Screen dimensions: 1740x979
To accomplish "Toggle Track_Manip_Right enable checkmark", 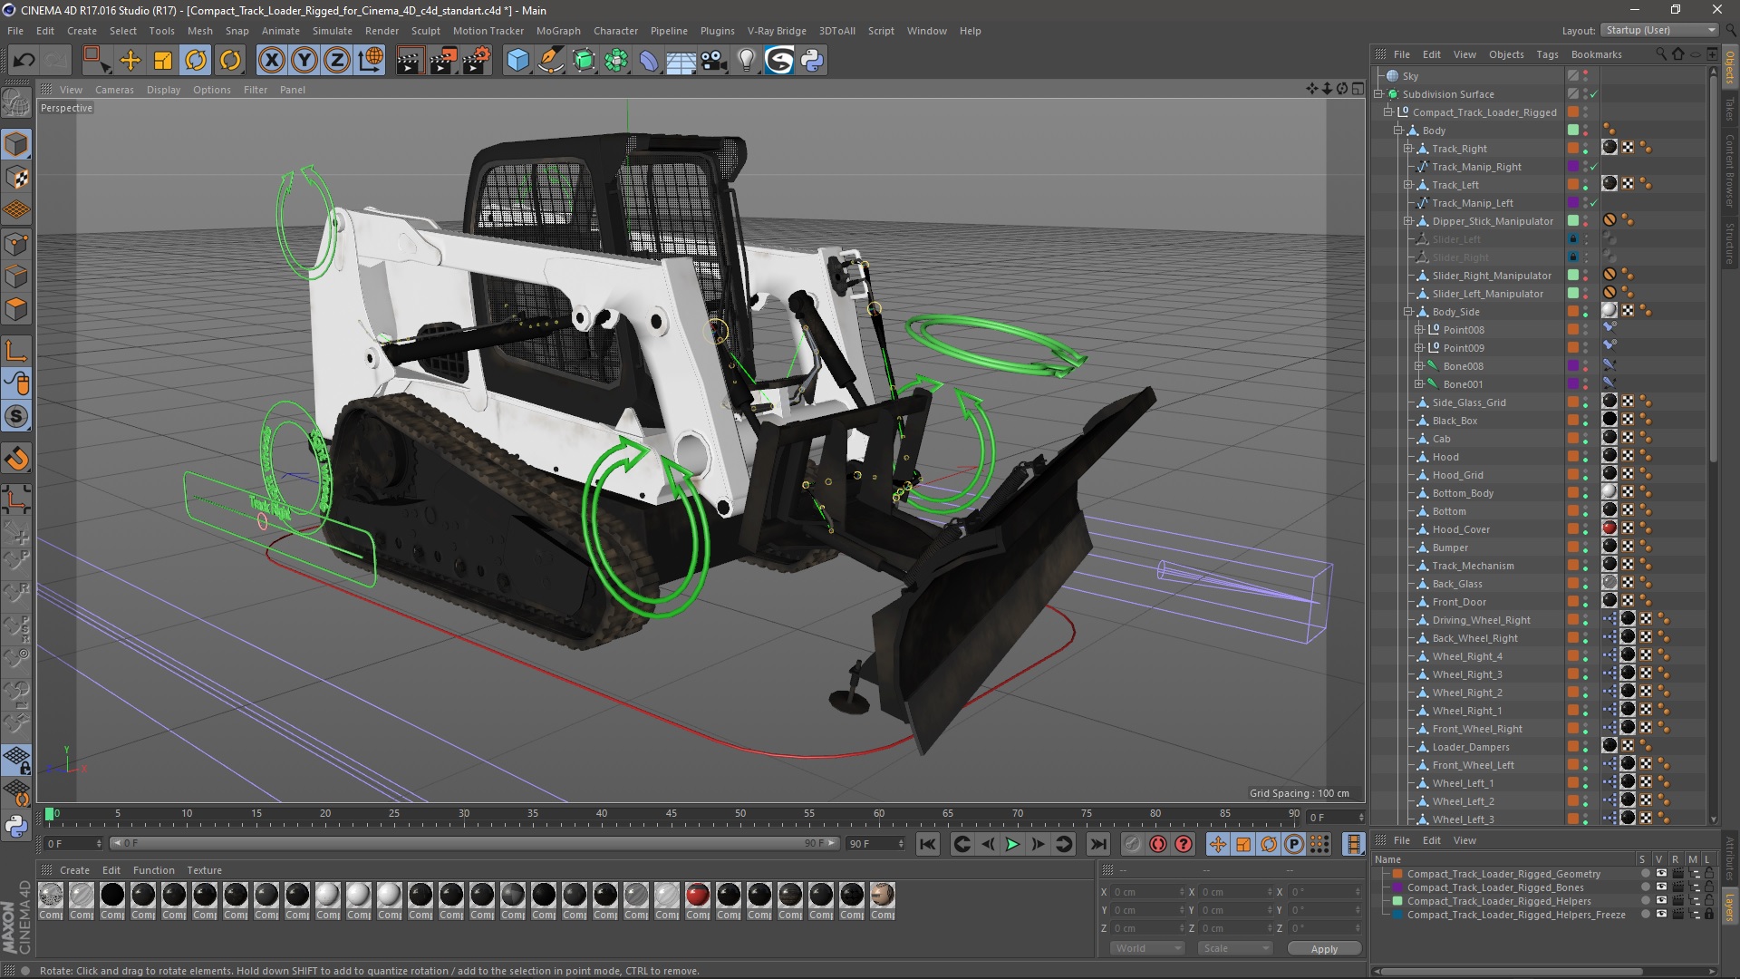I will [1593, 167].
